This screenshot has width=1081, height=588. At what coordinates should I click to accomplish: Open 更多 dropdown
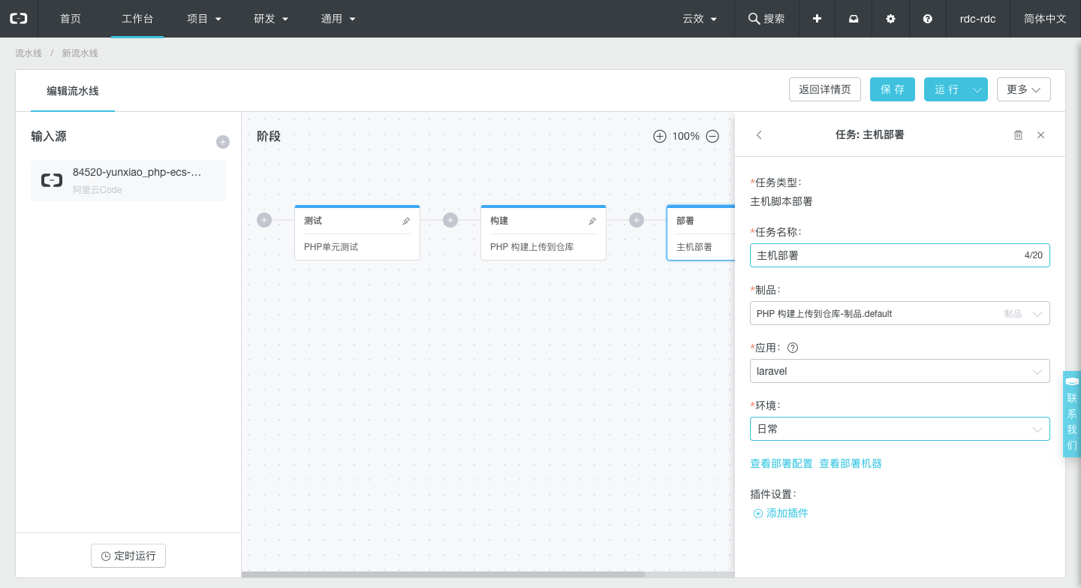tap(1024, 89)
